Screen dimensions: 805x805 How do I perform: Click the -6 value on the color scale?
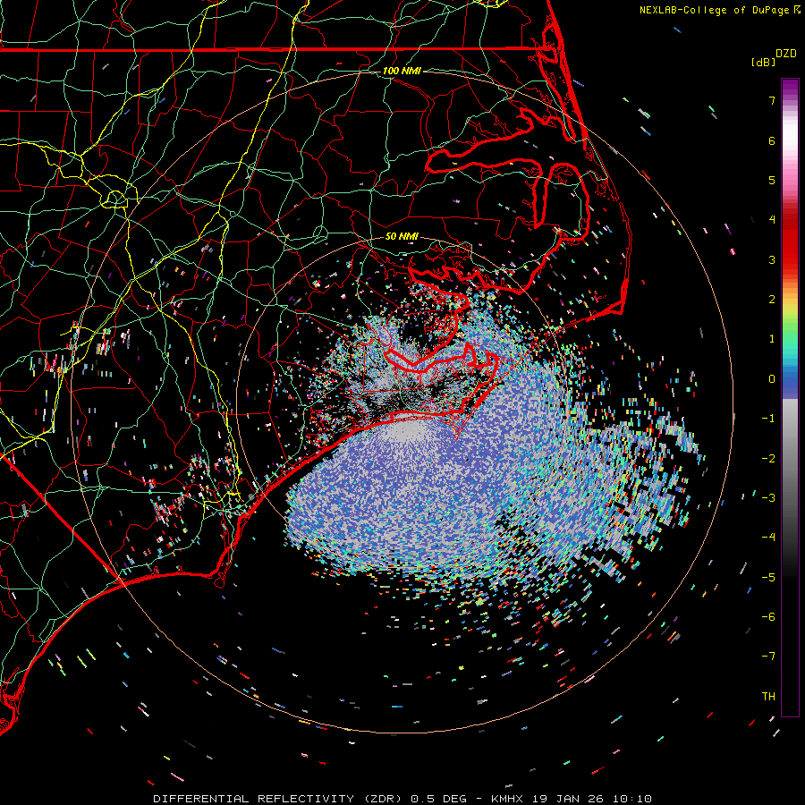pyautogui.click(x=768, y=617)
